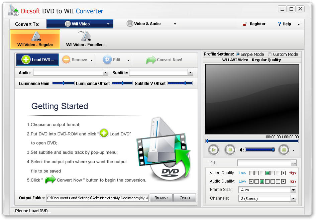Increase Audio Quality with the plus box
316x220 pixels.
tap(283, 182)
